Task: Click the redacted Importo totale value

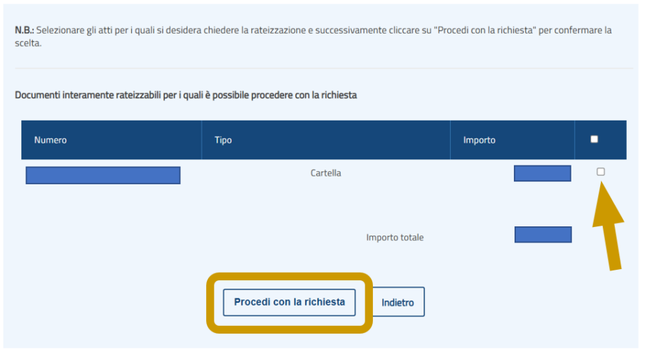Action: pos(543,235)
